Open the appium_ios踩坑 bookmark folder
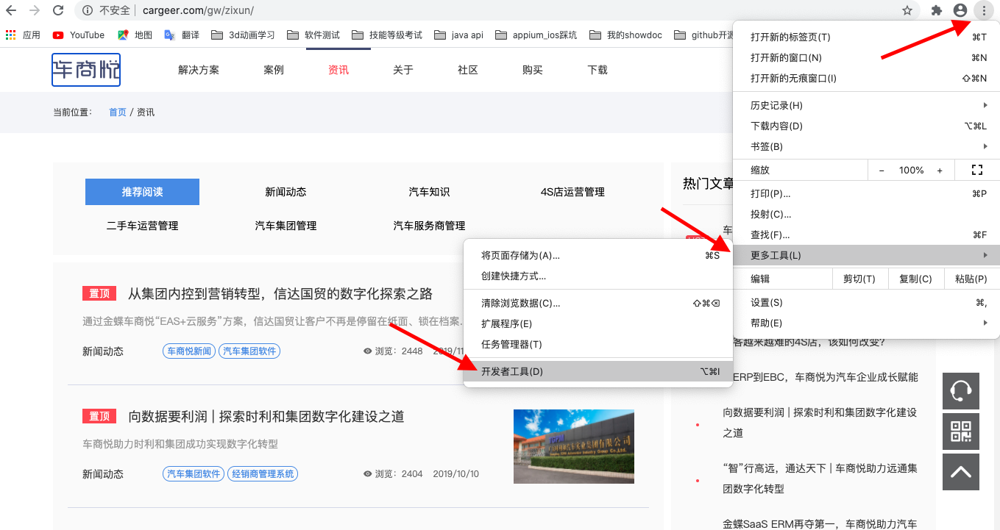Image resolution: width=1000 pixels, height=530 pixels. (x=536, y=35)
